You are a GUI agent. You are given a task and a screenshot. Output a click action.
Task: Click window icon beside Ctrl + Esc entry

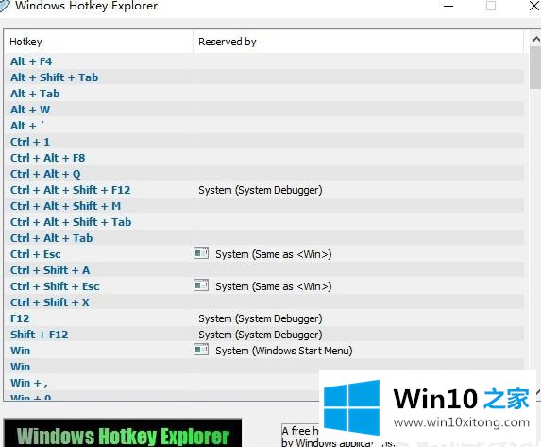pyautogui.click(x=201, y=253)
